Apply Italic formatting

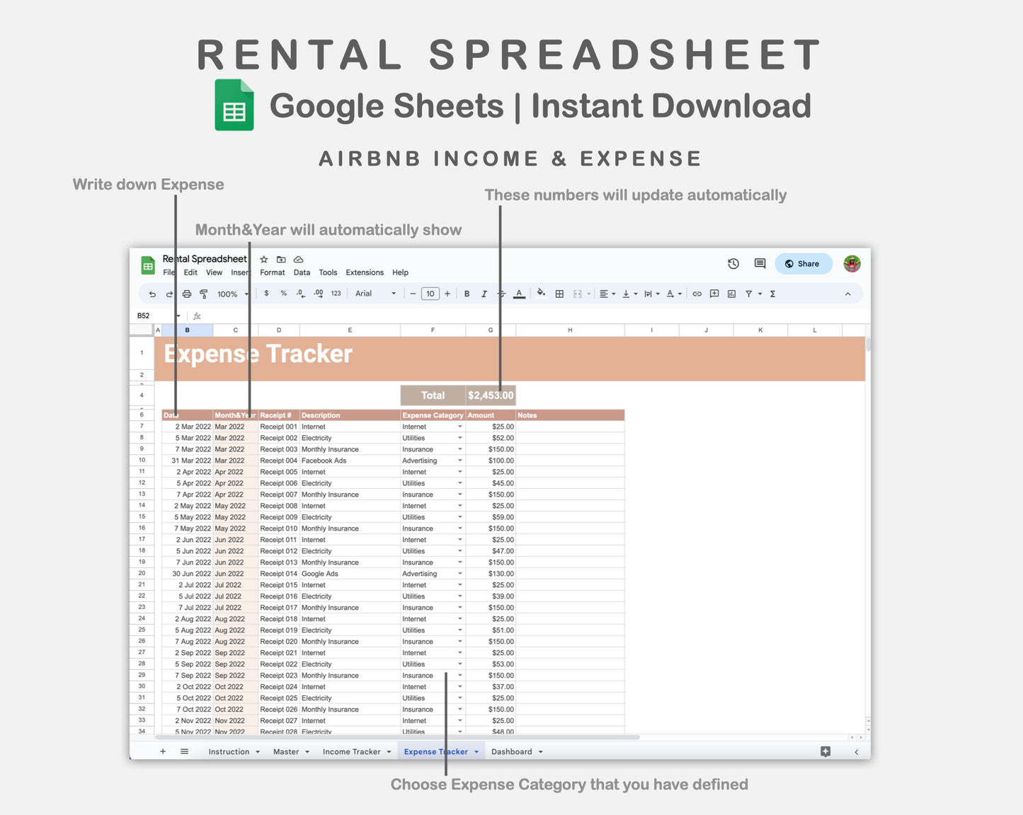[484, 293]
